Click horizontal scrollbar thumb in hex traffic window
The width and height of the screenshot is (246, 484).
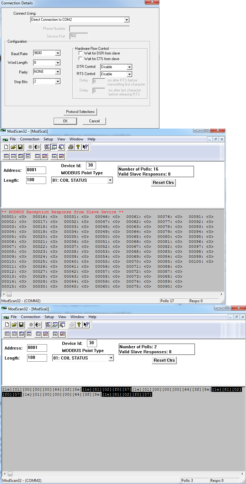[x=10, y=474]
